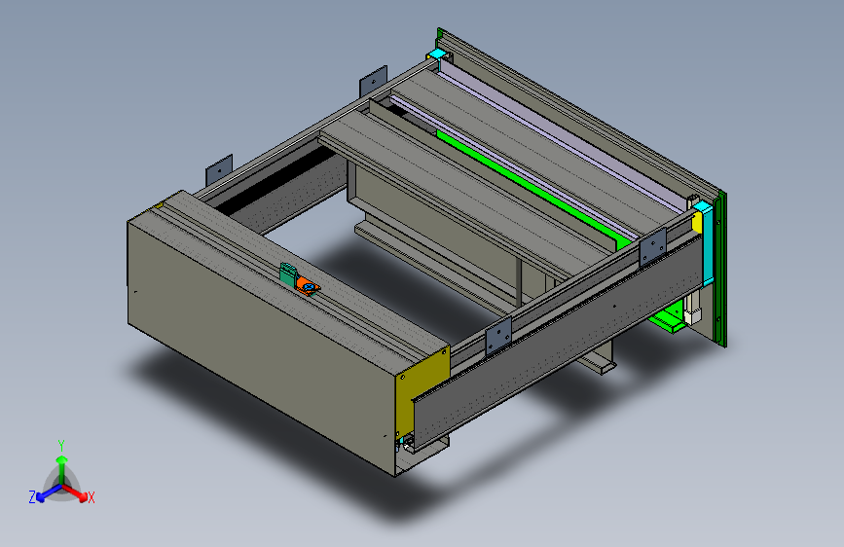Viewport: 844px width, 547px height.
Task: Select the long cyan block at the right rear corner
Action: pos(707,243)
